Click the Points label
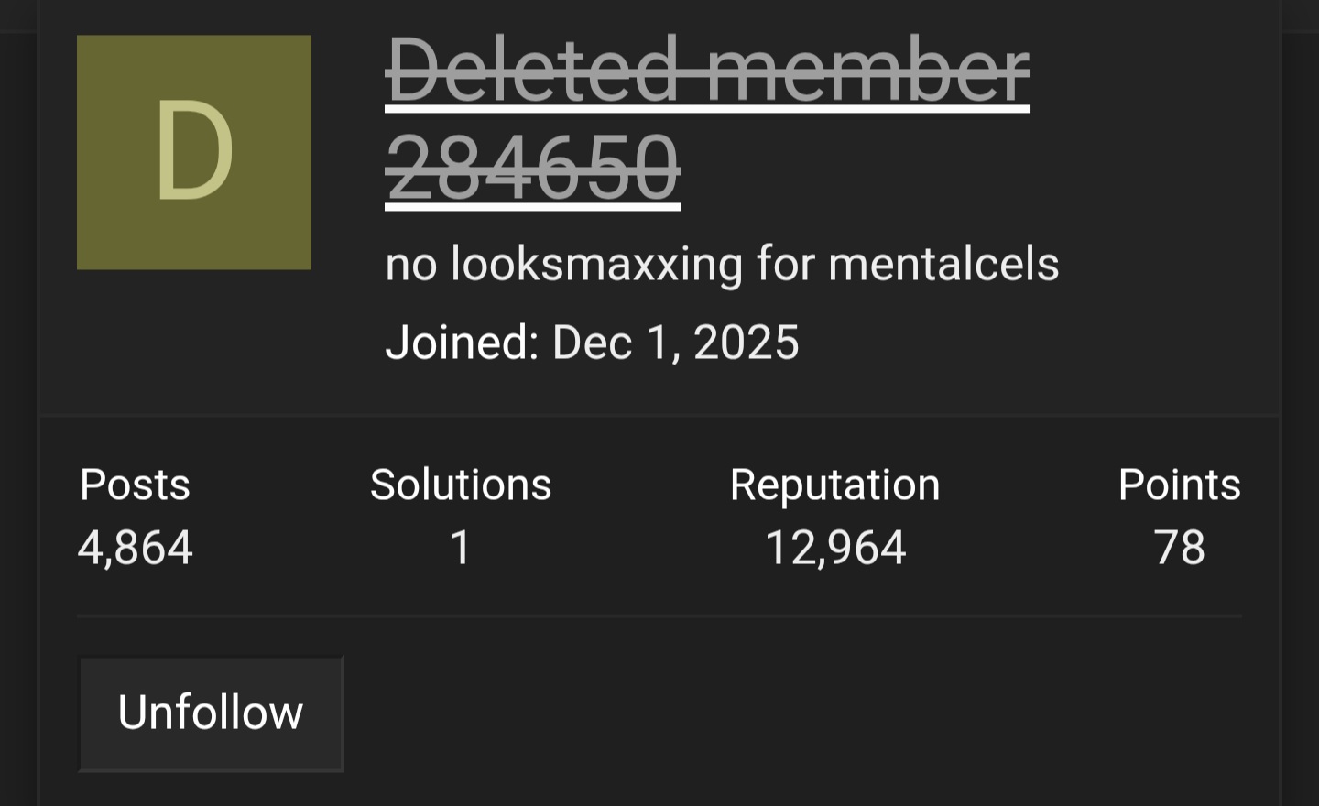The height and width of the screenshot is (806, 1319). (1179, 485)
